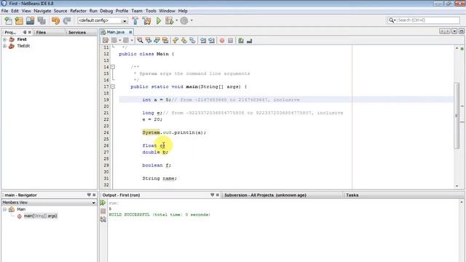The width and height of the screenshot is (466, 262).
Task: Toggle Highlight Search in the editor toolbar
Action: [x=165, y=41]
